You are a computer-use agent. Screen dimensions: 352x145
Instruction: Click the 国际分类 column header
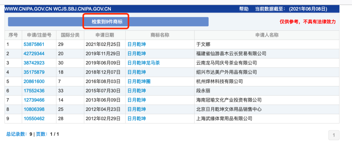pos(70,35)
